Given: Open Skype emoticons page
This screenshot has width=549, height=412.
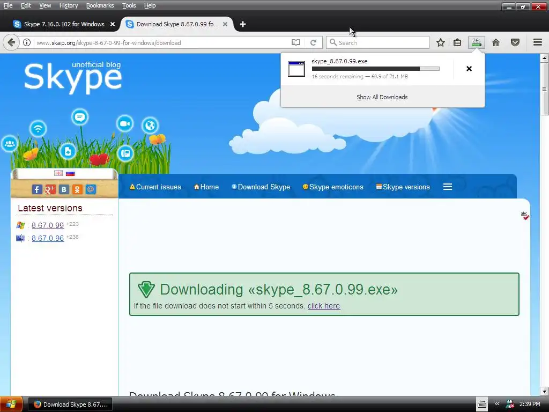Looking at the screenshot, I should 333,187.
